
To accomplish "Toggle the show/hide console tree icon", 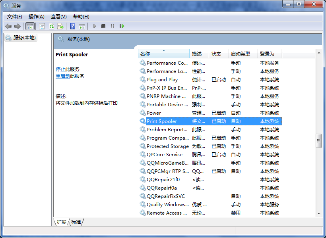I will pos(30,26).
